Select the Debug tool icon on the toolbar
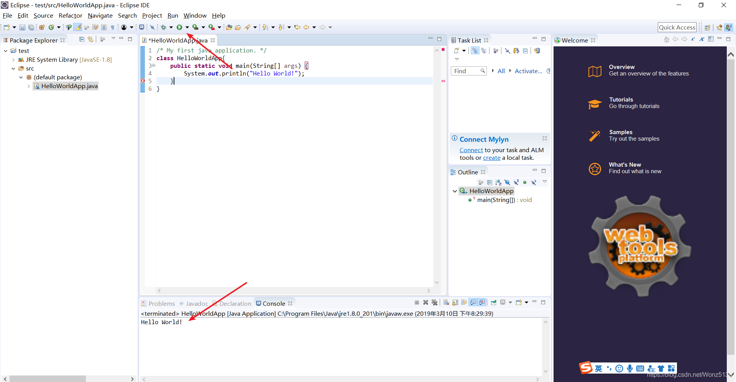 click(x=163, y=27)
